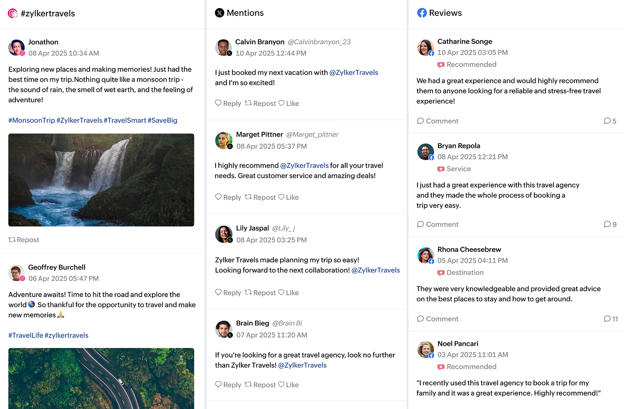Comment on Bryan Repola's review

438,224
